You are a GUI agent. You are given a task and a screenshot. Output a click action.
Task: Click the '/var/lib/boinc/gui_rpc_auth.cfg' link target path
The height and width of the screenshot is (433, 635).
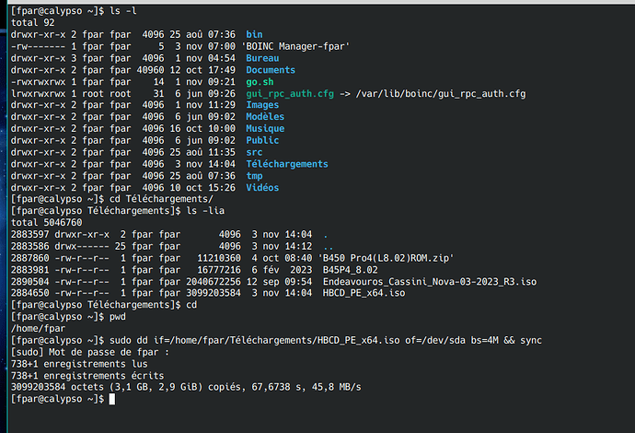[x=441, y=94]
